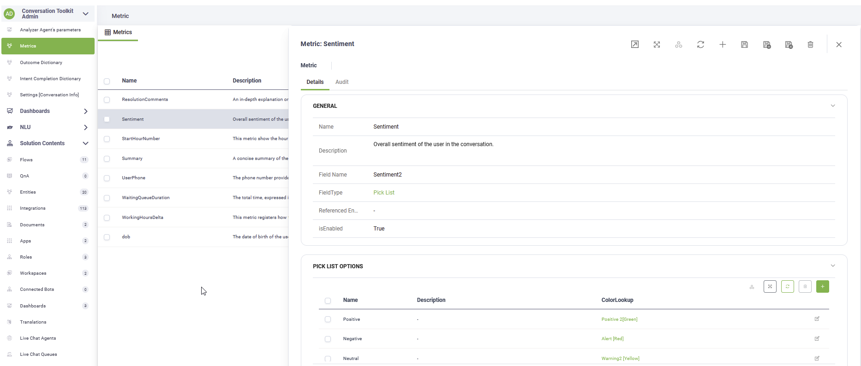Image resolution: width=861 pixels, height=366 pixels.
Task: Open Sentiment metric in a new window
Action: [634, 45]
